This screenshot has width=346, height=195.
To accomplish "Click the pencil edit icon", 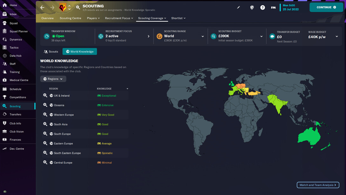I will (x=239, y=7).
